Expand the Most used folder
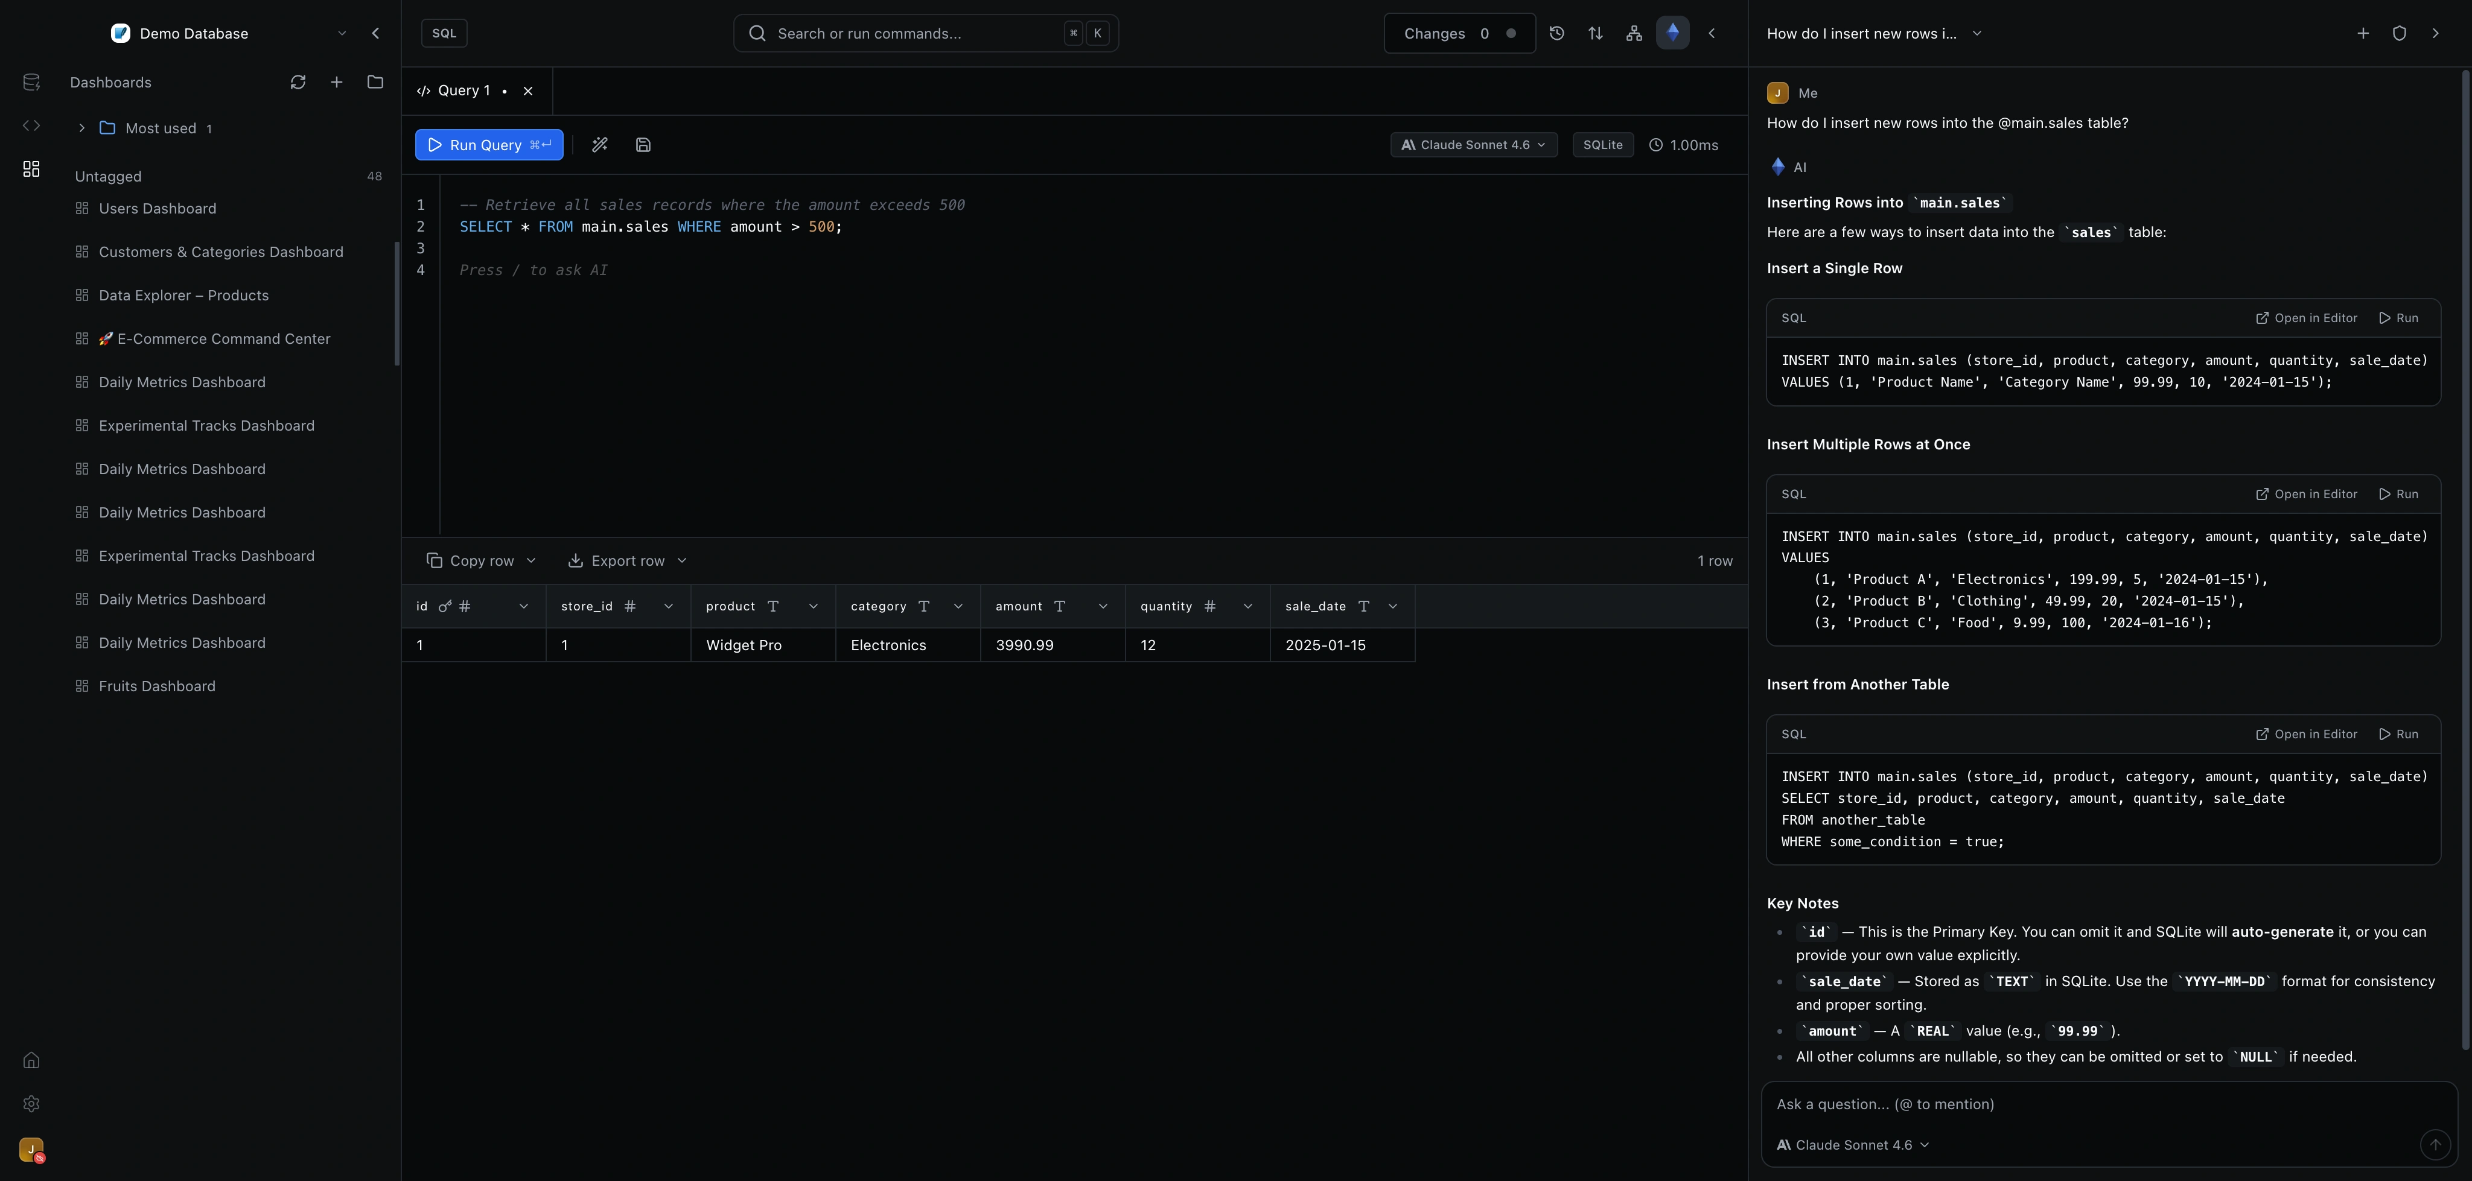The height and width of the screenshot is (1181, 2472). point(81,128)
